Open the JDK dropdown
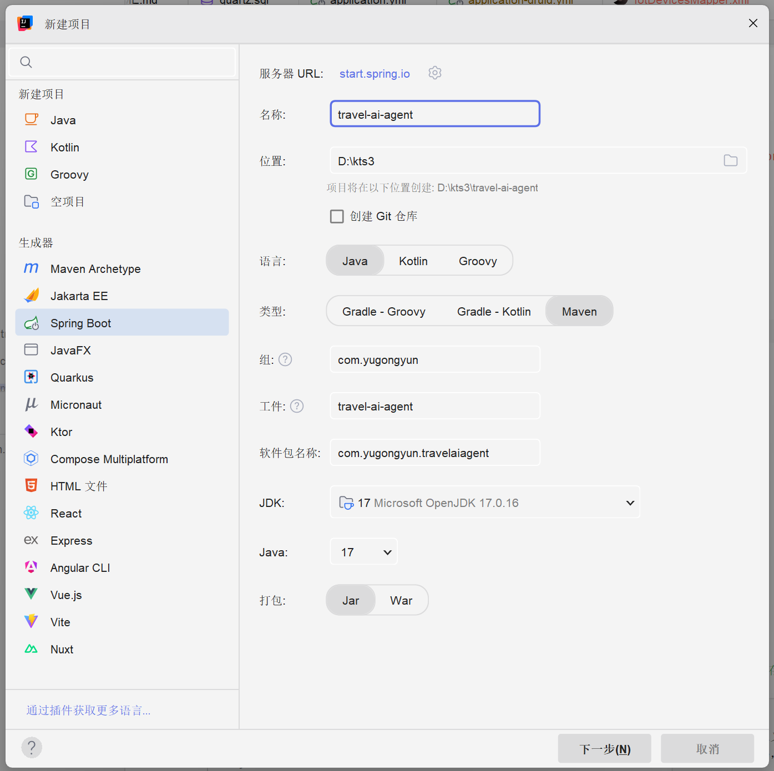 pyautogui.click(x=485, y=503)
